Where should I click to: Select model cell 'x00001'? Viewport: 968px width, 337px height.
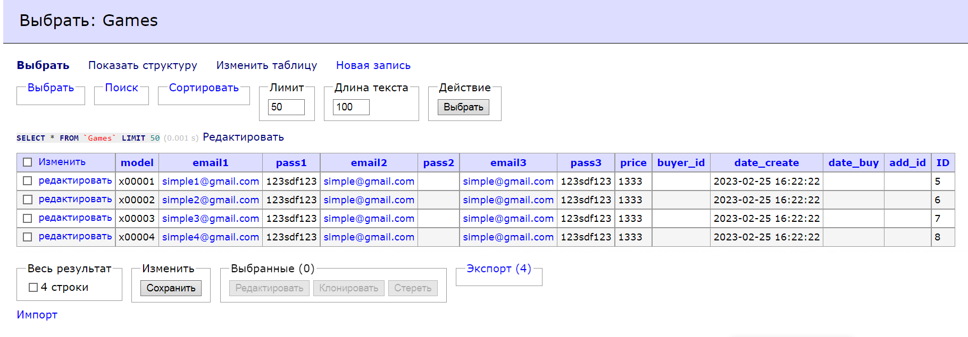(137, 181)
